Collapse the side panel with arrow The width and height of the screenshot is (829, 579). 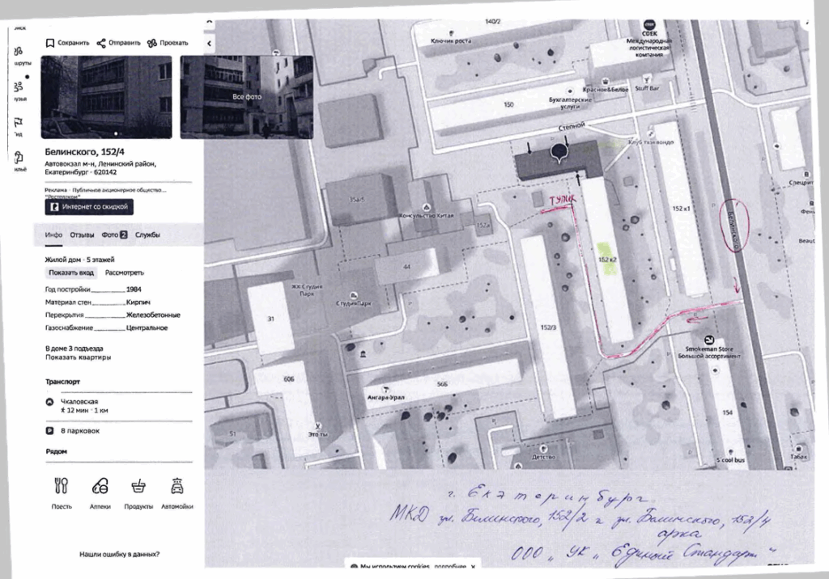(210, 42)
